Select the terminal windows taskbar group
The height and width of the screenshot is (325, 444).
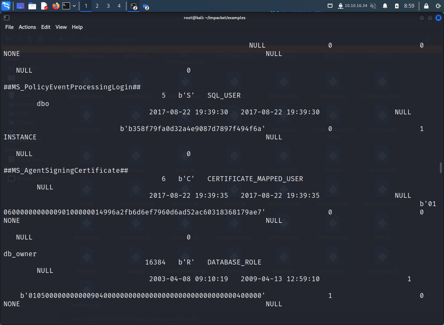tap(134, 6)
